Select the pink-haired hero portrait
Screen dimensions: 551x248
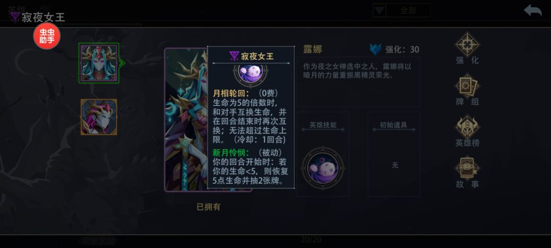click(x=99, y=117)
